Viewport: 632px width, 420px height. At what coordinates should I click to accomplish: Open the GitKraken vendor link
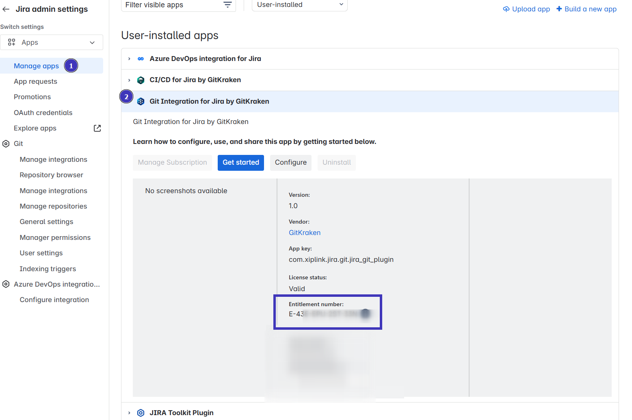tap(305, 233)
